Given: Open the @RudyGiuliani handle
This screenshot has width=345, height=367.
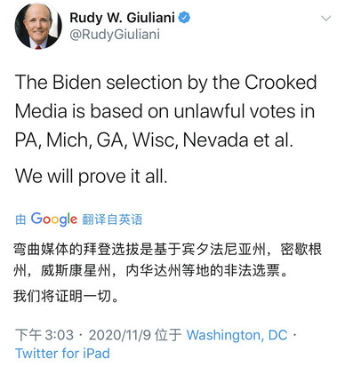Looking at the screenshot, I should [115, 35].
